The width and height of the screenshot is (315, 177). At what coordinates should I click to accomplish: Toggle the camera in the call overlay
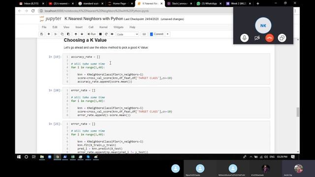click(257, 38)
